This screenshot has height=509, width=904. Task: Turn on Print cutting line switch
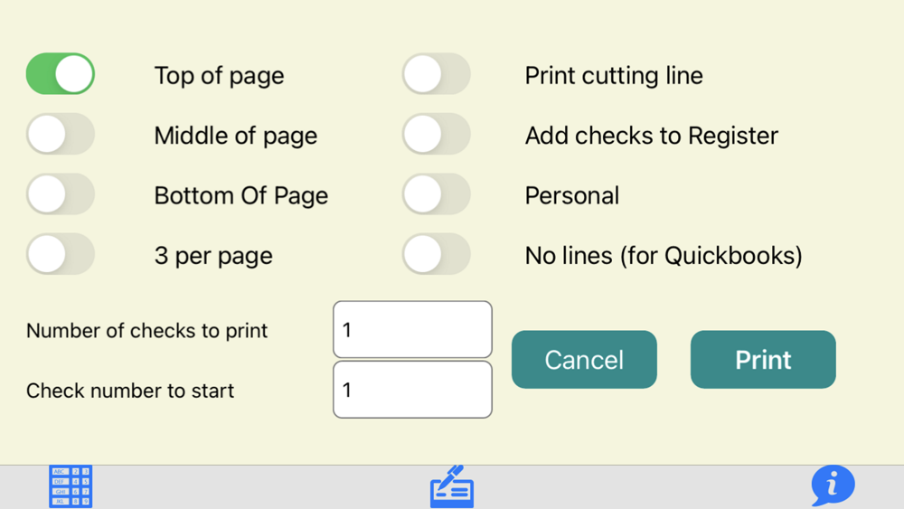click(x=437, y=74)
